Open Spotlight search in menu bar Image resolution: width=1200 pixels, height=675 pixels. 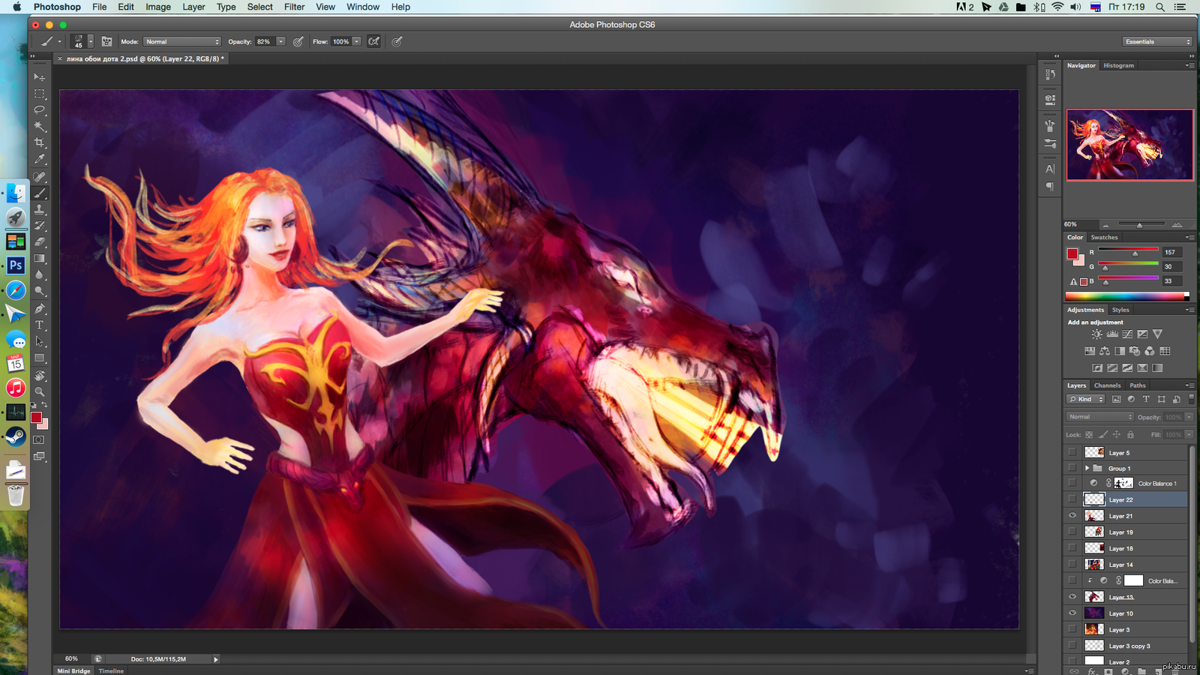1160,7
